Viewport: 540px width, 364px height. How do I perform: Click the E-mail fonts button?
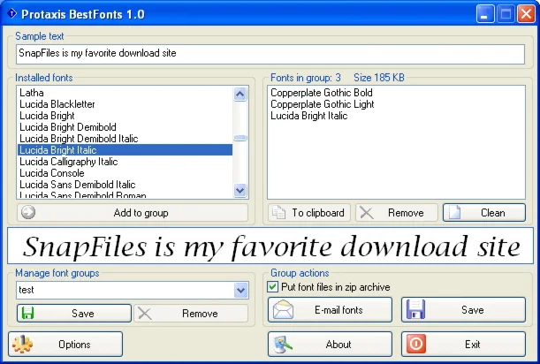[330, 309]
